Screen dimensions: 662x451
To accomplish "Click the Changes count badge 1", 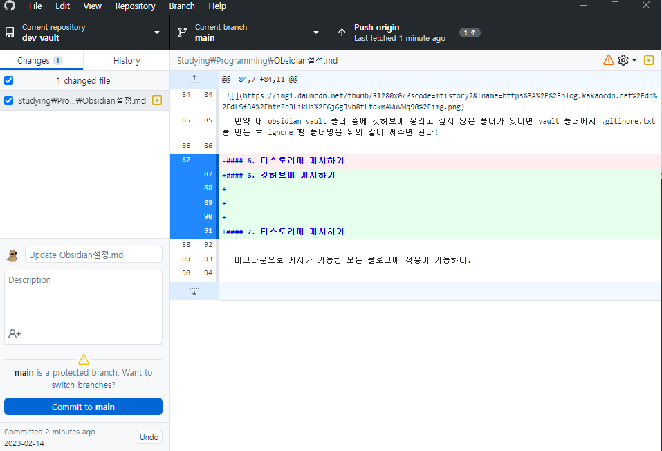I will click(x=58, y=60).
